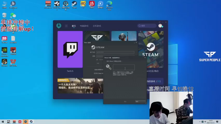Open the active accelerator app in taskbar
221x124 pixels.
25,122
